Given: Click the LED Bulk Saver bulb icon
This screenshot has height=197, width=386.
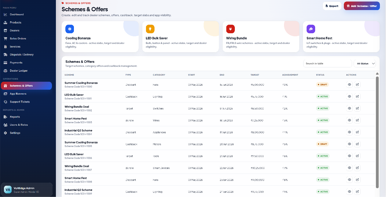Looking at the screenshot, I should (150, 29).
